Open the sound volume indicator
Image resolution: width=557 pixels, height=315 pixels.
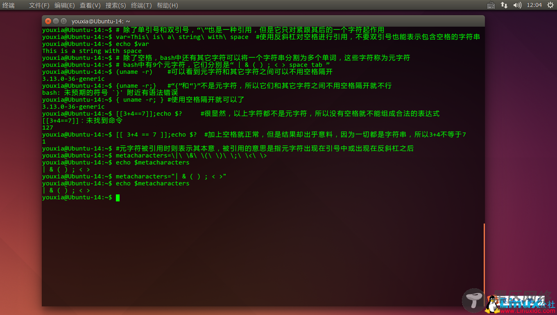click(x=517, y=5)
